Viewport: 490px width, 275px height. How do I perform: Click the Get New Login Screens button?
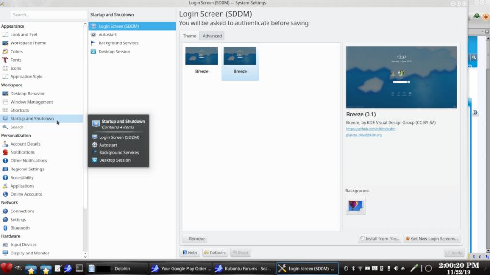coord(432,239)
